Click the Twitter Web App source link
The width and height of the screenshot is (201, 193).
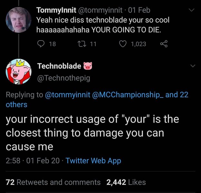[93, 161]
